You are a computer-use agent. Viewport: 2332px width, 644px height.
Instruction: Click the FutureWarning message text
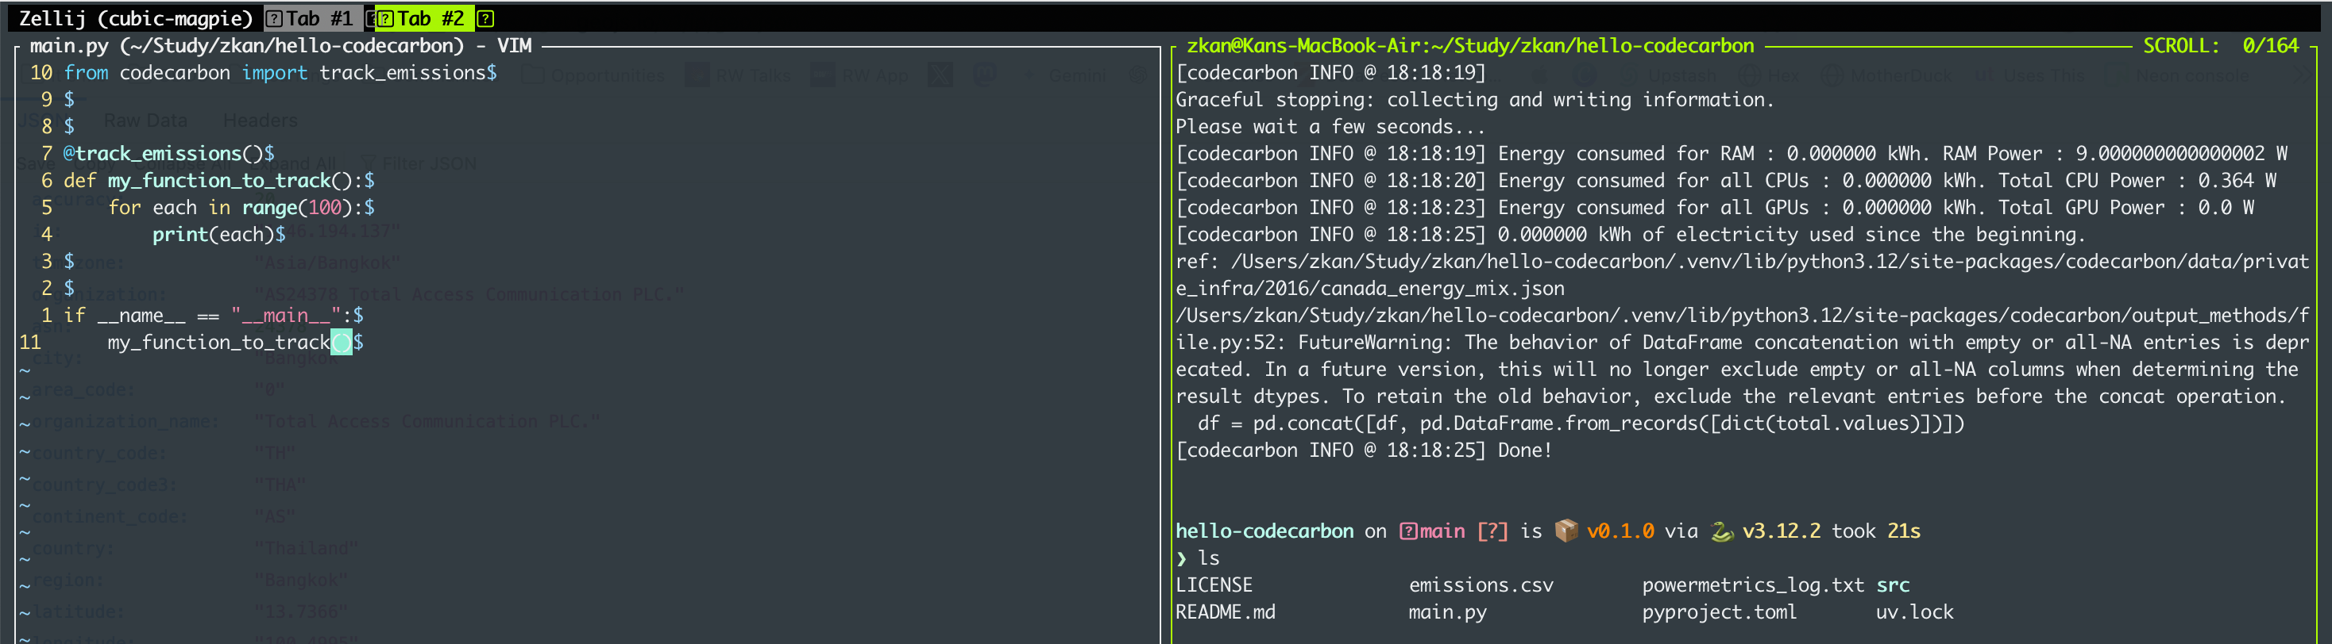1743,355
